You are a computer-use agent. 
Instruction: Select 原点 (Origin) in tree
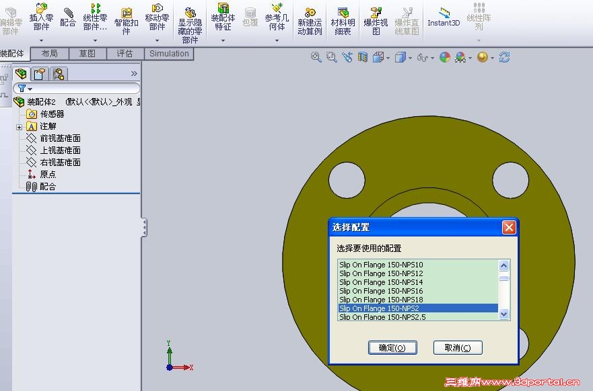[x=42, y=175]
